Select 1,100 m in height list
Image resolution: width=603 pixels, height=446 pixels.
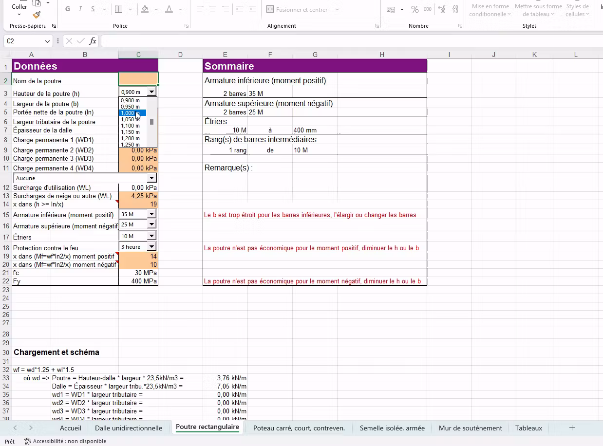(x=132, y=126)
